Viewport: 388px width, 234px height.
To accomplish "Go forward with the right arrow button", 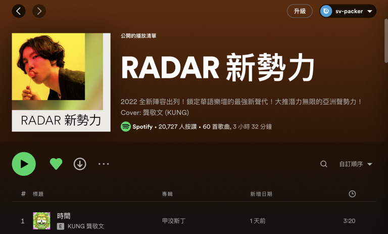I will point(39,11).
